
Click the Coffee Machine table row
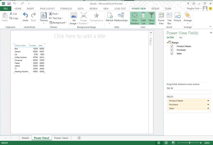[x=29, y=57]
